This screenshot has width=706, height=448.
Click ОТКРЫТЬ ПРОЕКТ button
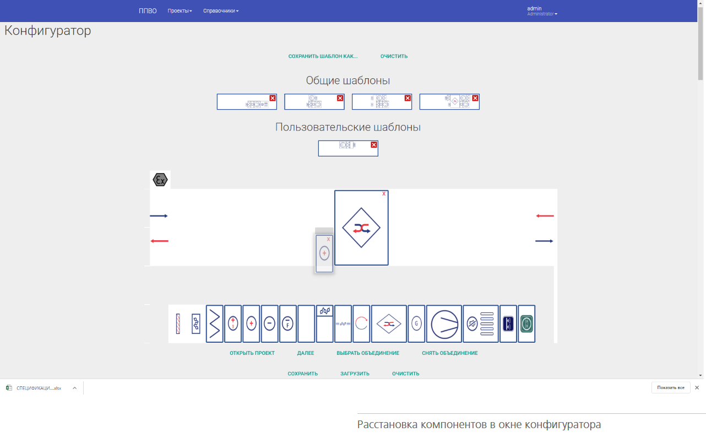point(252,353)
